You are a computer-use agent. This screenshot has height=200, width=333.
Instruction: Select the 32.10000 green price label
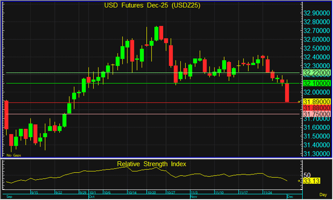pos(316,83)
